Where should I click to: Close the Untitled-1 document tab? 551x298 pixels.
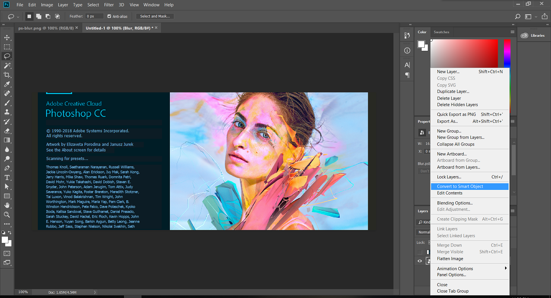(x=156, y=28)
